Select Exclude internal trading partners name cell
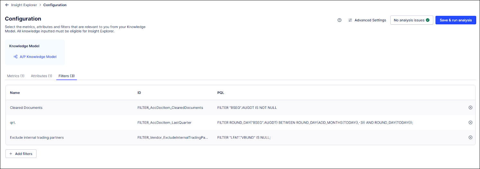 click(37, 137)
